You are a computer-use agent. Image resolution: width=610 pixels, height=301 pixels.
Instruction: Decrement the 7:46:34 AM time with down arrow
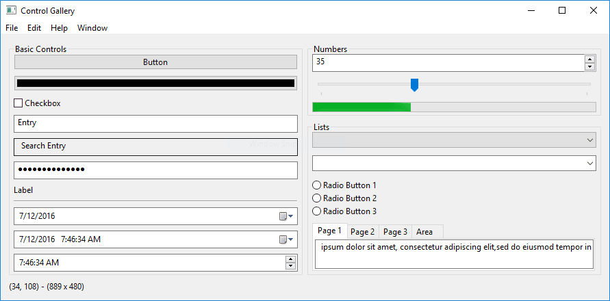(x=290, y=266)
